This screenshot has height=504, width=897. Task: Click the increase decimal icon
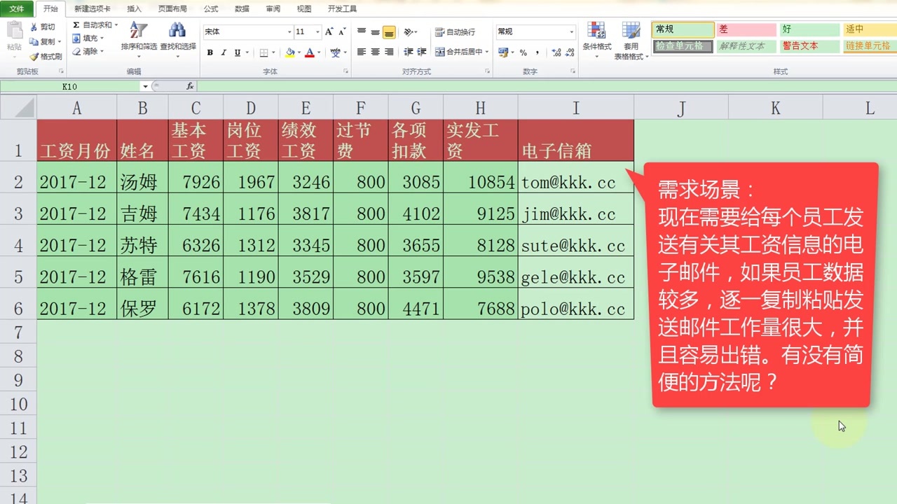(x=555, y=52)
